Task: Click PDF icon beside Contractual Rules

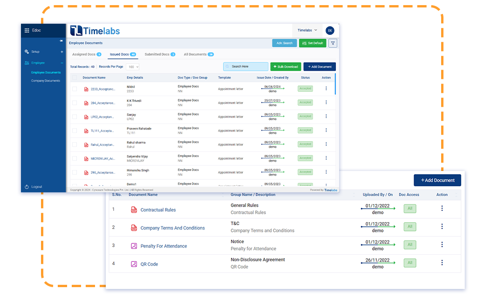Action: (134, 210)
